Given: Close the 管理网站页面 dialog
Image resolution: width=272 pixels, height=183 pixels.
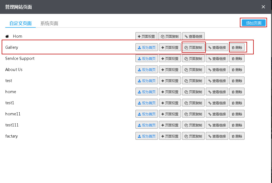Looking at the screenshot, I should pos(263,7).
